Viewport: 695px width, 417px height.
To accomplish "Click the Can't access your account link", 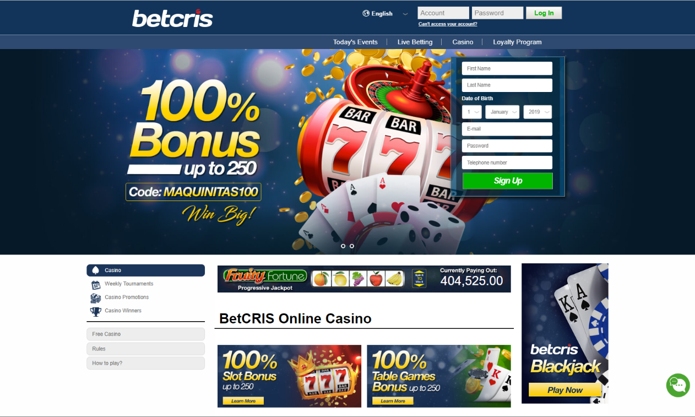I will (448, 24).
